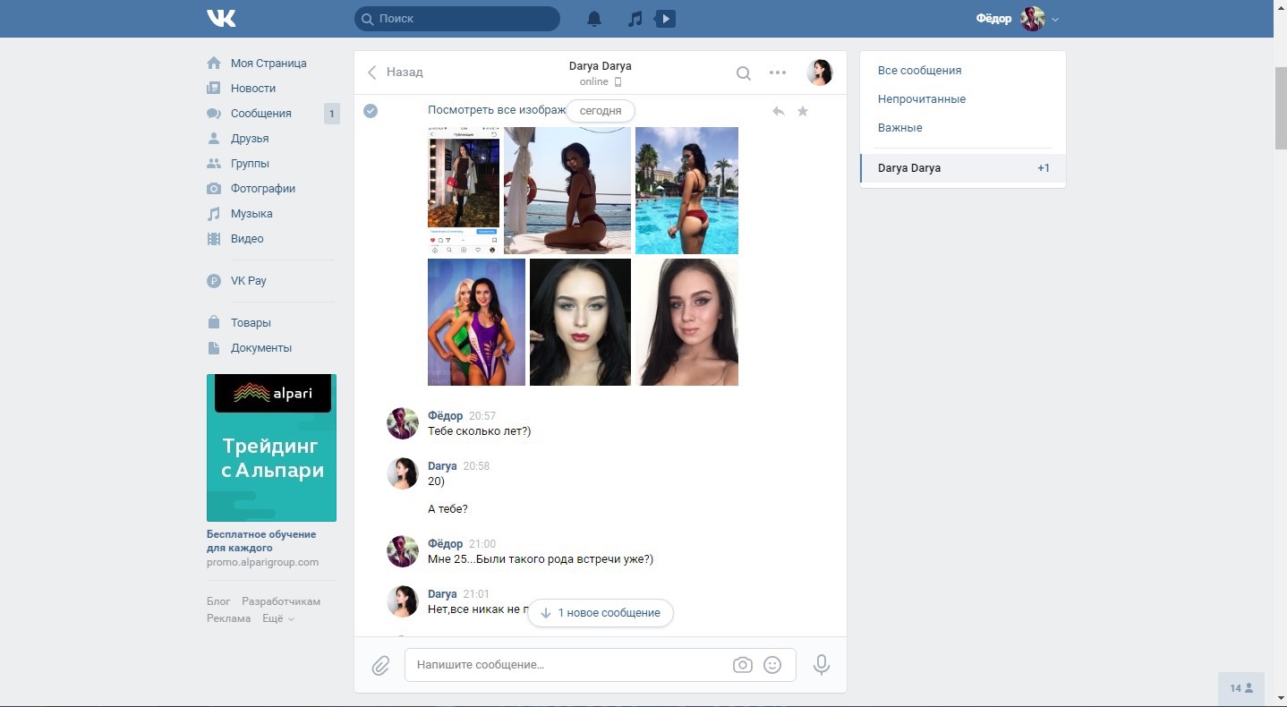The width and height of the screenshot is (1287, 707).
Task: Open the notifications bell
Action: pos(594,19)
